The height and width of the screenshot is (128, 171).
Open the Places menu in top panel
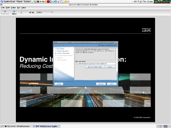(x=19, y=2)
